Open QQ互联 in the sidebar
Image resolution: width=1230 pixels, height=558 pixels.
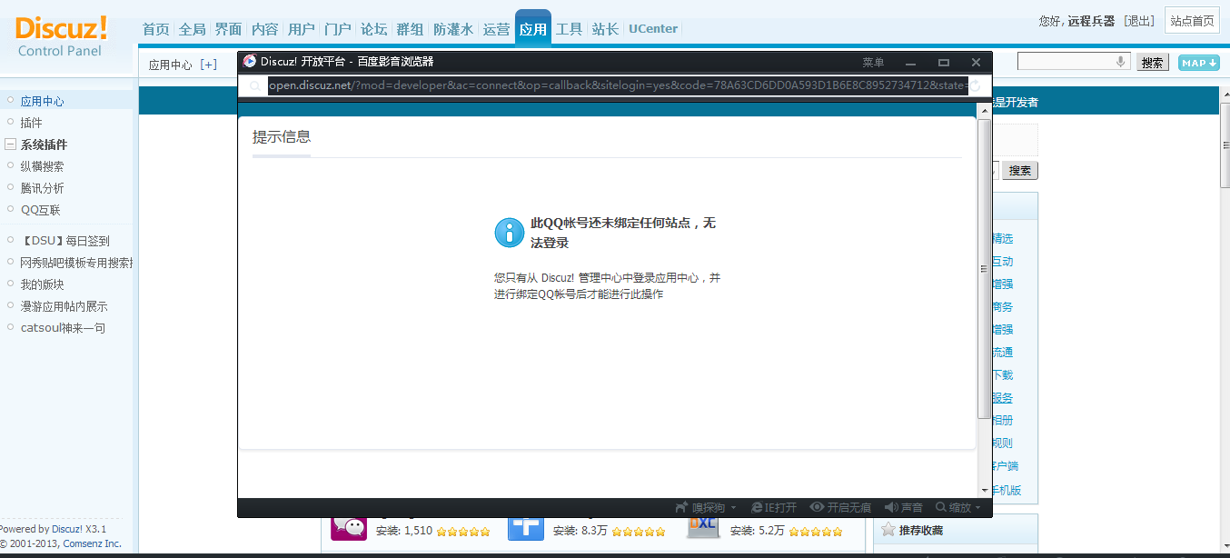pyautogui.click(x=41, y=210)
